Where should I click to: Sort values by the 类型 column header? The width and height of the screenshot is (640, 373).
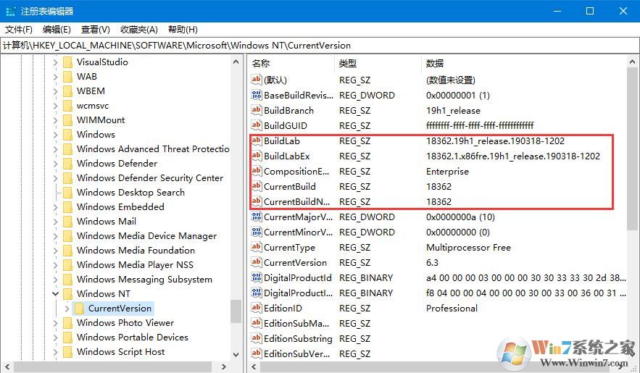378,63
